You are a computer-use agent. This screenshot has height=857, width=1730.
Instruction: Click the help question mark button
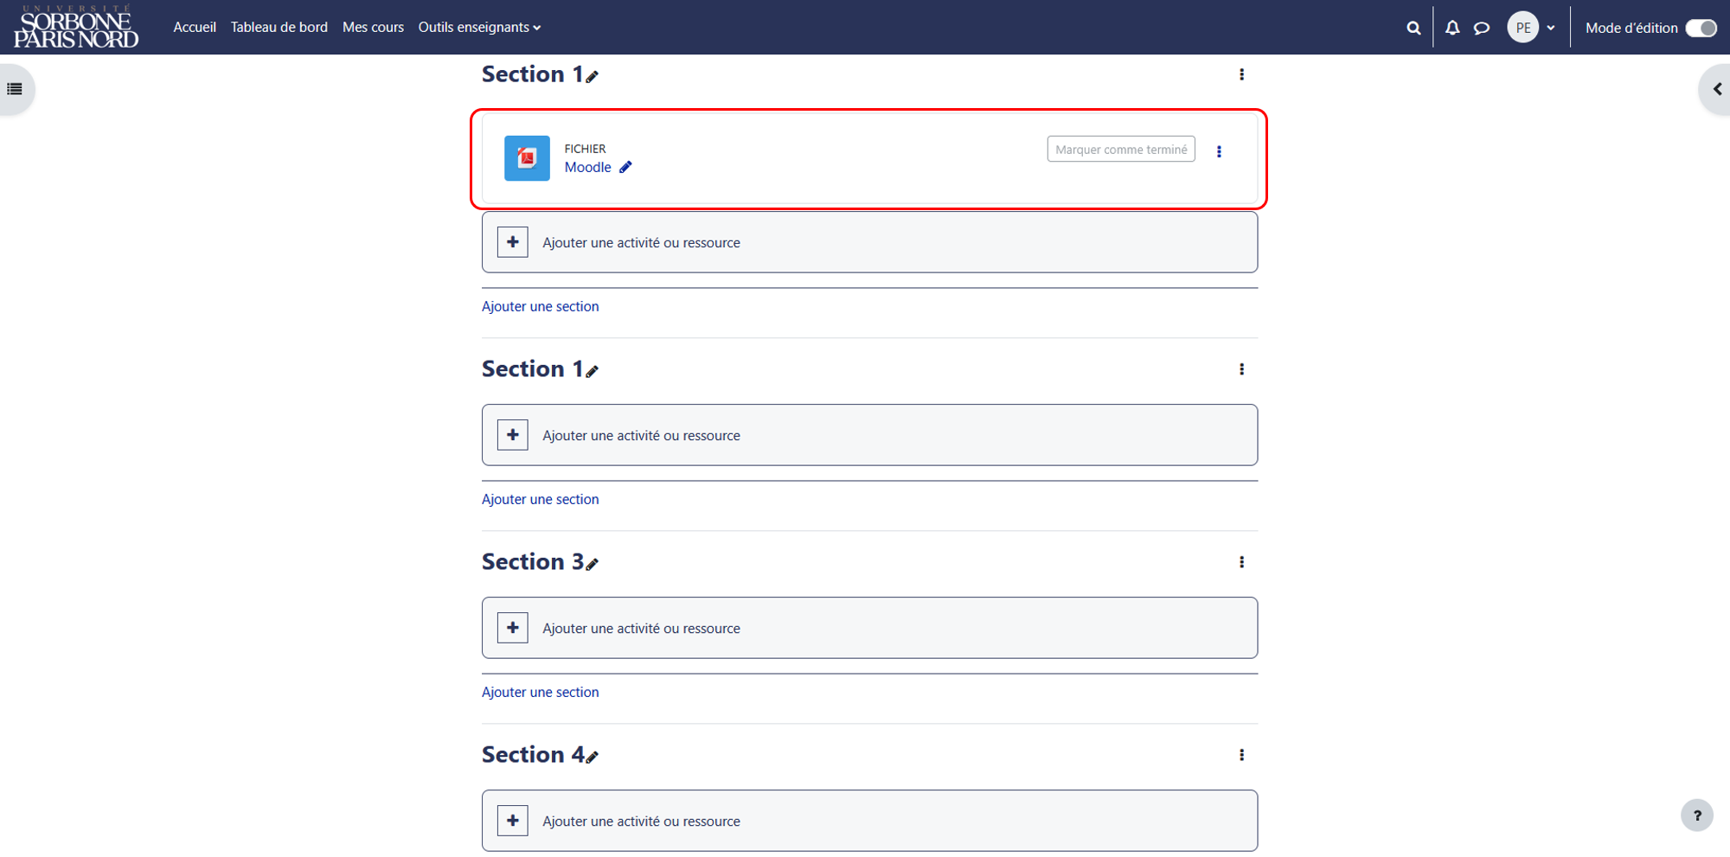pos(1697,815)
